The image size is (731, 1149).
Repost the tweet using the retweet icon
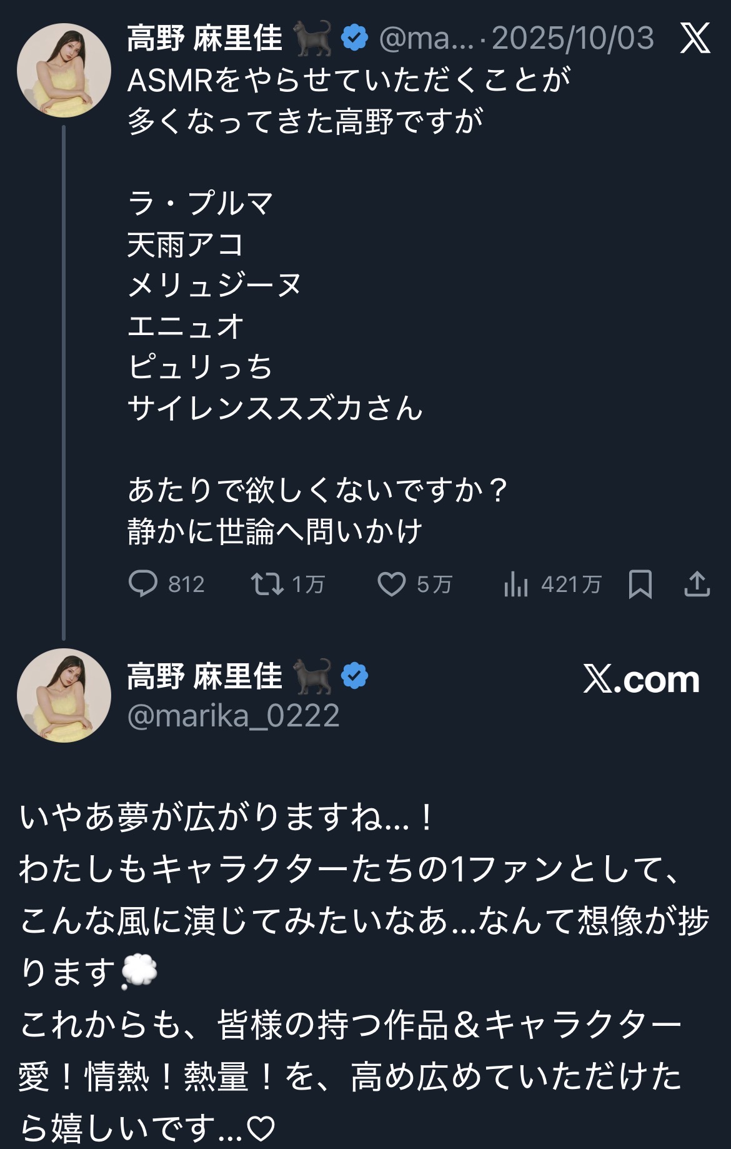[x=267, y=585]
